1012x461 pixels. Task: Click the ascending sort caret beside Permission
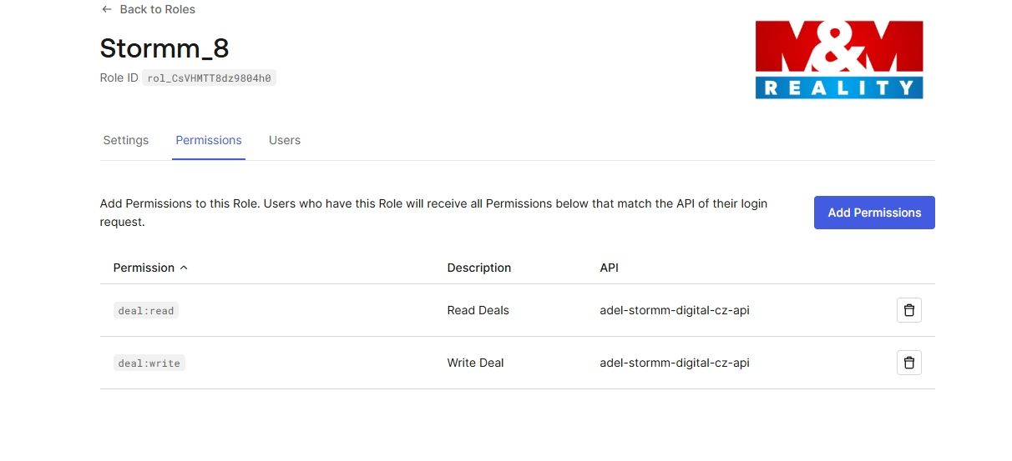point(184,268)
